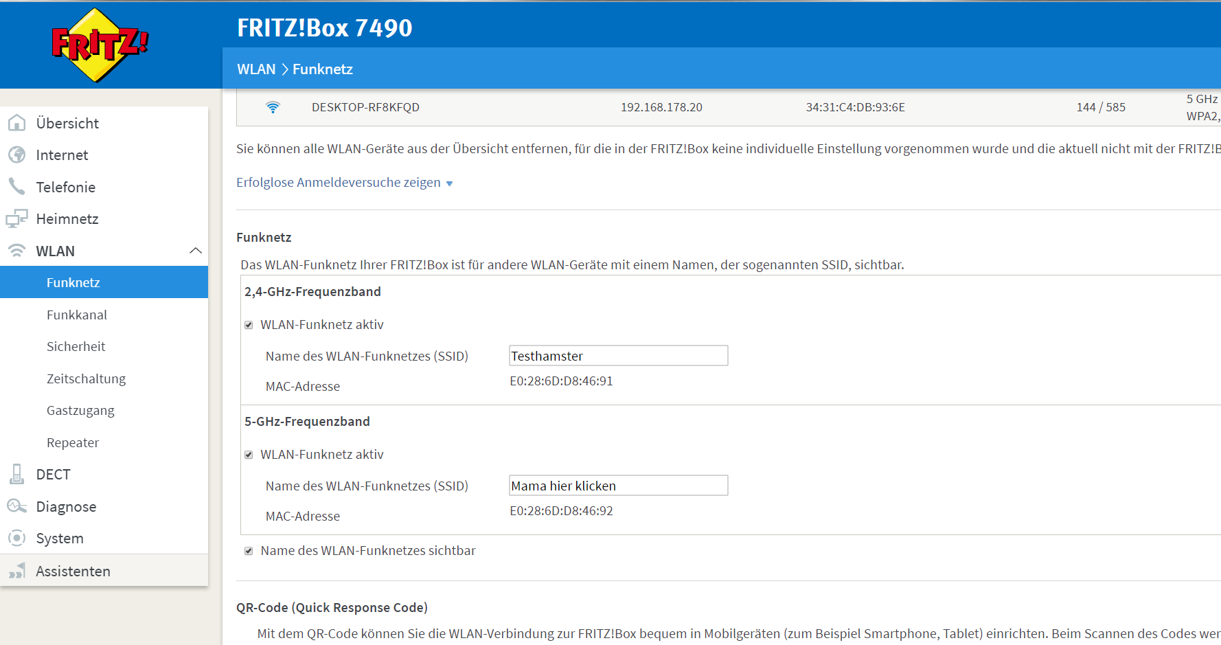This screenshot has height=645, width=1221.
Task: Click the FRITZ! logo
Action: (x=100, y=45)
